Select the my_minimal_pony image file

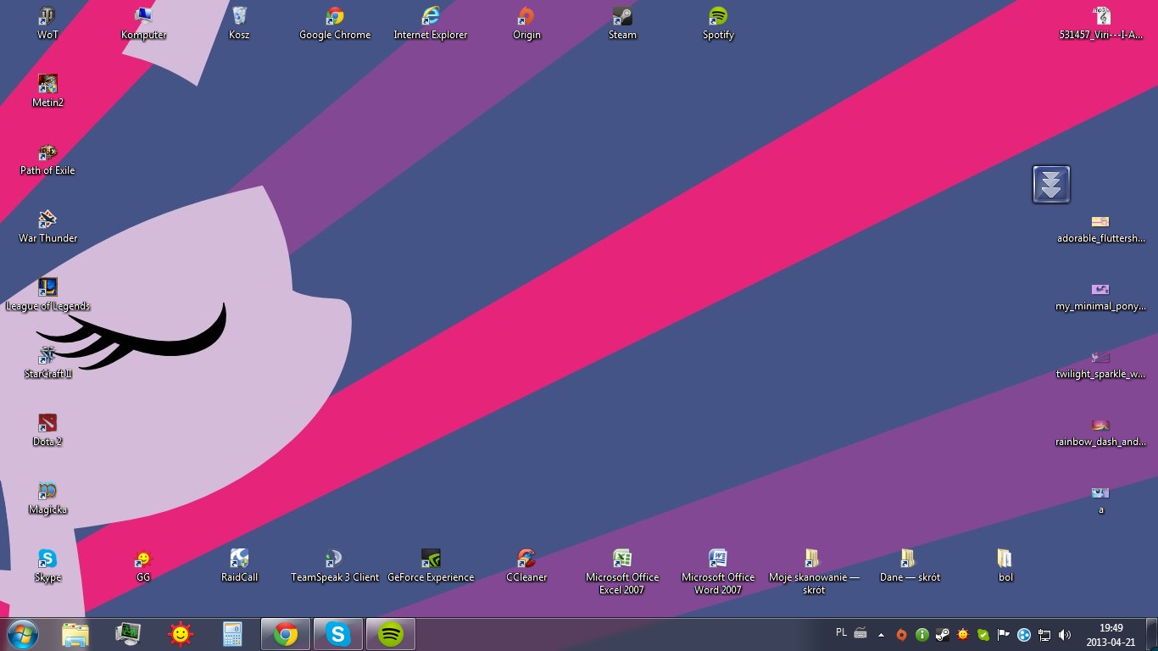coord(1100,297)
